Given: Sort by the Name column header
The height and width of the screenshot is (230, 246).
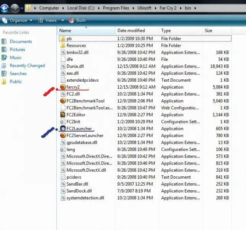Looking at the screenshot, I should (86, 31).
